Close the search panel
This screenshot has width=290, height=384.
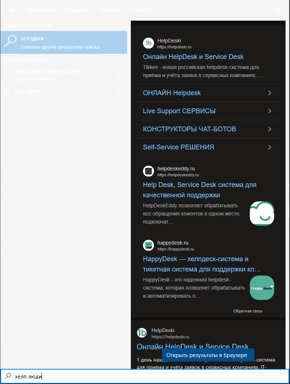(277, 10)
